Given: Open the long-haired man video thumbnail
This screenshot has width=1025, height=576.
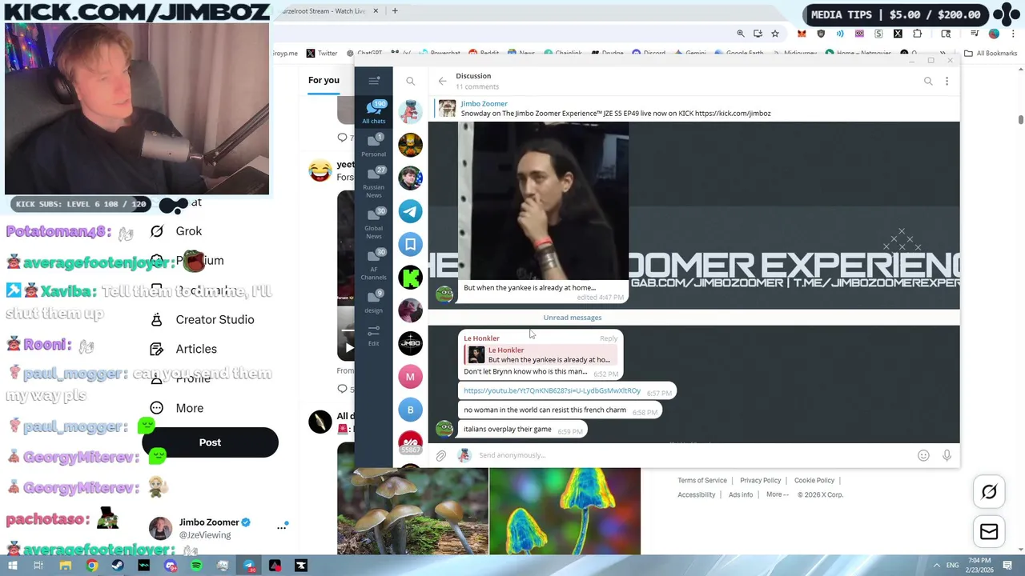Looking at the screenshot, I should pos(544,200).
